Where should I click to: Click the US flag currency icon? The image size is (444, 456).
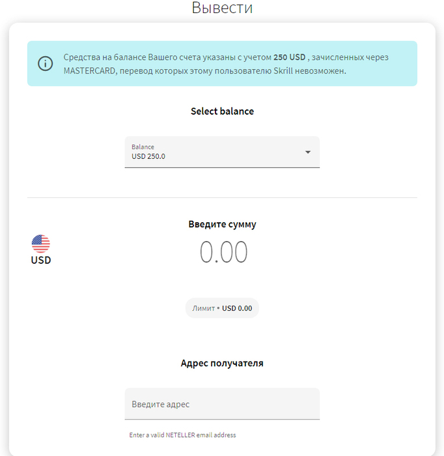coord(41,244)
